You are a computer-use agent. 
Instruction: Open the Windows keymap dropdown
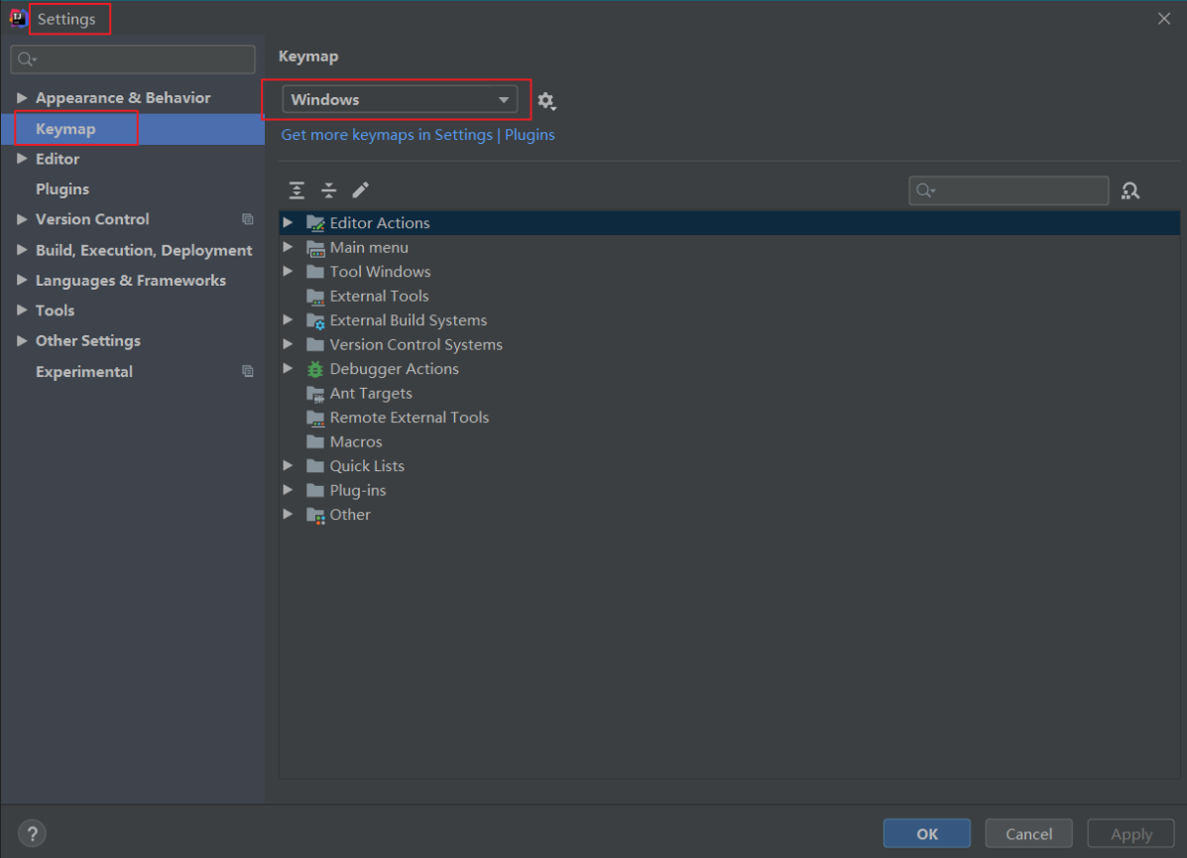(400, 100)
